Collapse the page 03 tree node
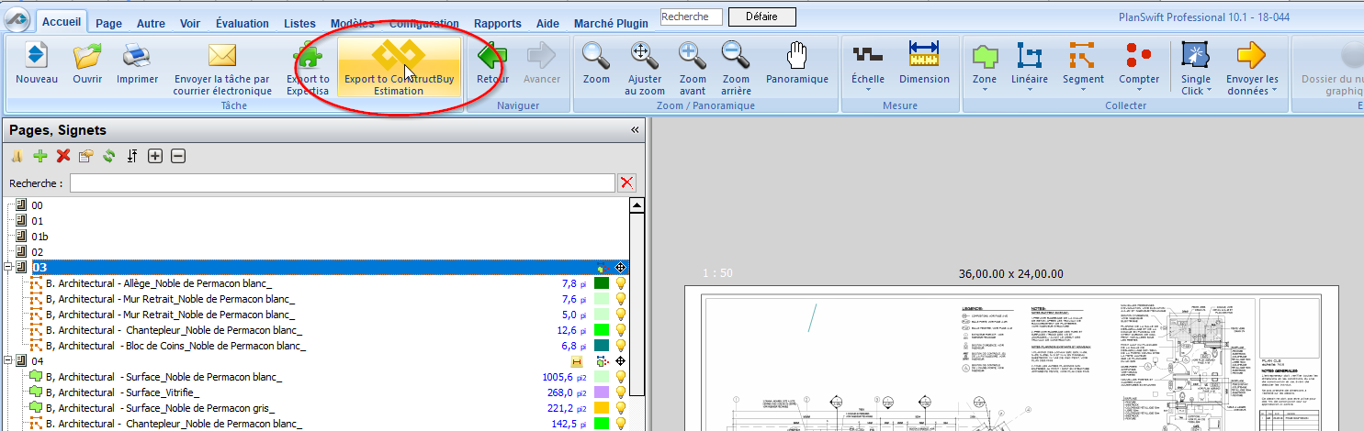This screenshot has height=431, width=1364. point(8,268)
